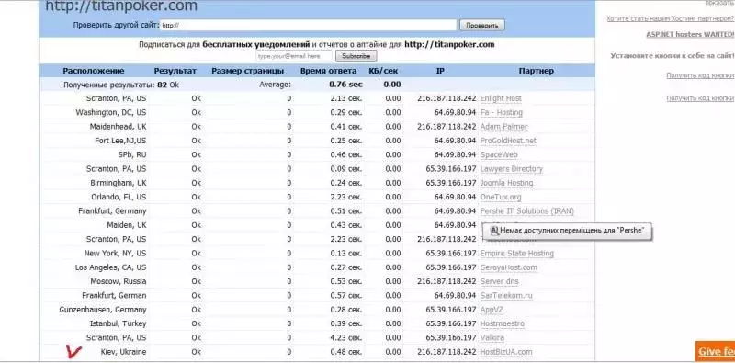Open the Pershe IT Solutions (IRAN) link
Image resolution: width=735 pixels, height=363 pixels.
pyautogui.click(x=526, y=211)
